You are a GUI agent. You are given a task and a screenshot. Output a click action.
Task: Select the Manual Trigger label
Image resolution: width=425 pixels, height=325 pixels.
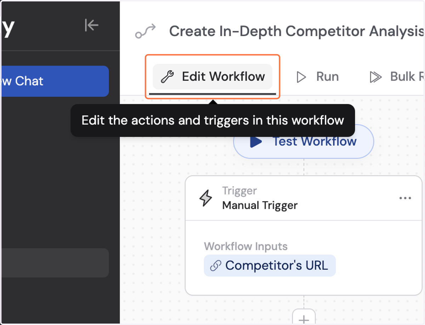(260, 205)
